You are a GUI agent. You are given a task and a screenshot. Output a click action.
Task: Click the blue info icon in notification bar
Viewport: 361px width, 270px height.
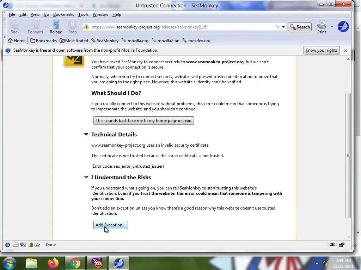coord(8,51)
